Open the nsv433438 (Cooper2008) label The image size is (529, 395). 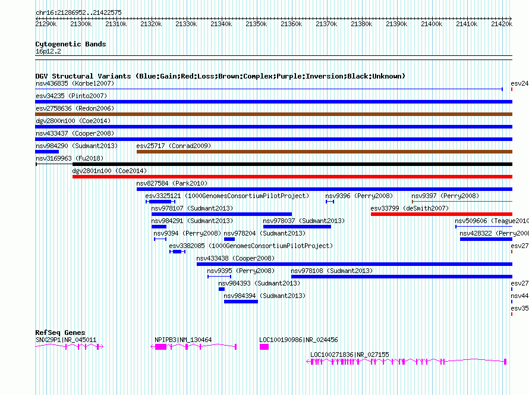(x=235, y=258)
